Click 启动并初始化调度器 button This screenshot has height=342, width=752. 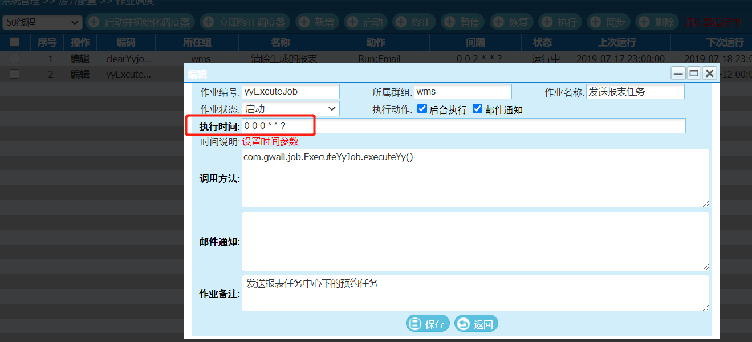click(x=140, y=22)
